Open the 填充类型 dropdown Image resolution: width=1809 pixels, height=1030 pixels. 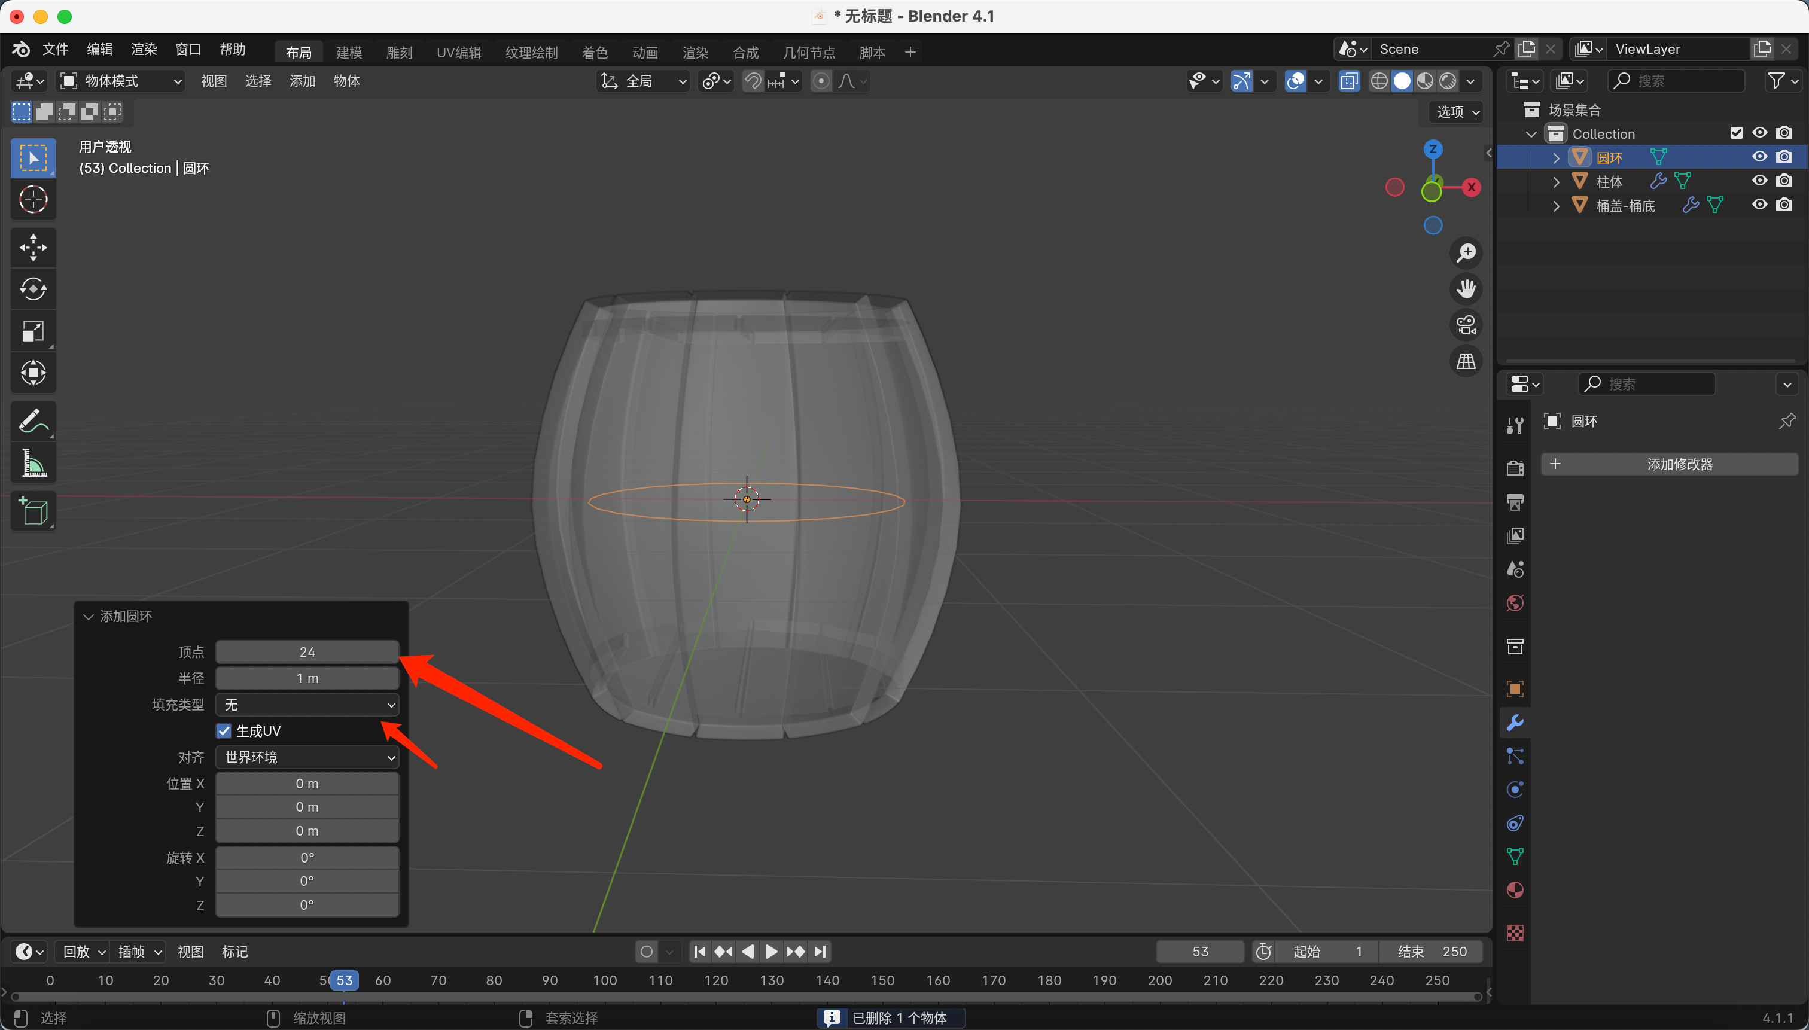pyautogui.click(x=307, y=705)
